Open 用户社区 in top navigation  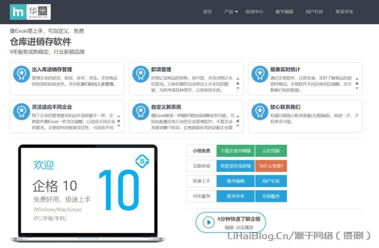tap(314, 11)
